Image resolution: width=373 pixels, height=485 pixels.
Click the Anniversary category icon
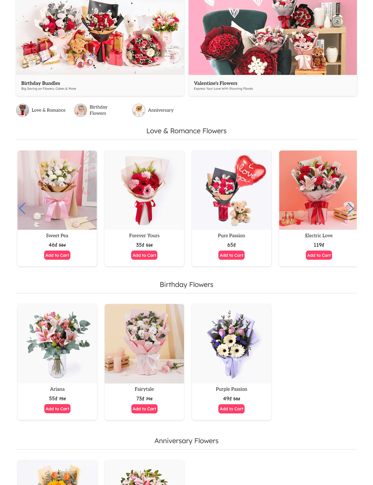point(139,110)
